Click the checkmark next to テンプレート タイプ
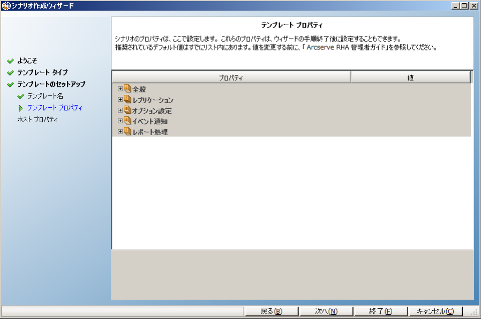This screenshot has width=481, height=319. (x=10, y=73)
